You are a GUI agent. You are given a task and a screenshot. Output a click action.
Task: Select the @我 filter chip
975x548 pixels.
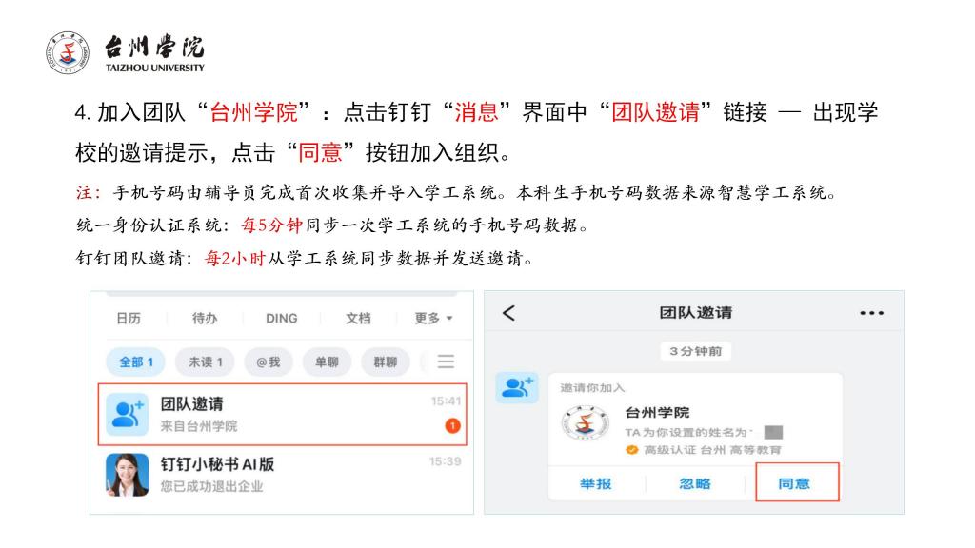[x=268, y=362]
